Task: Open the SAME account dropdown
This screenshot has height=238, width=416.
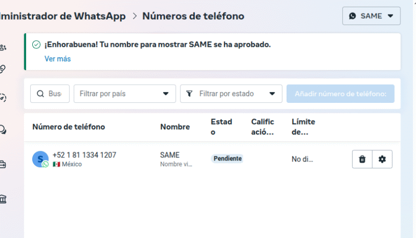Action: [x=371, y=16]
